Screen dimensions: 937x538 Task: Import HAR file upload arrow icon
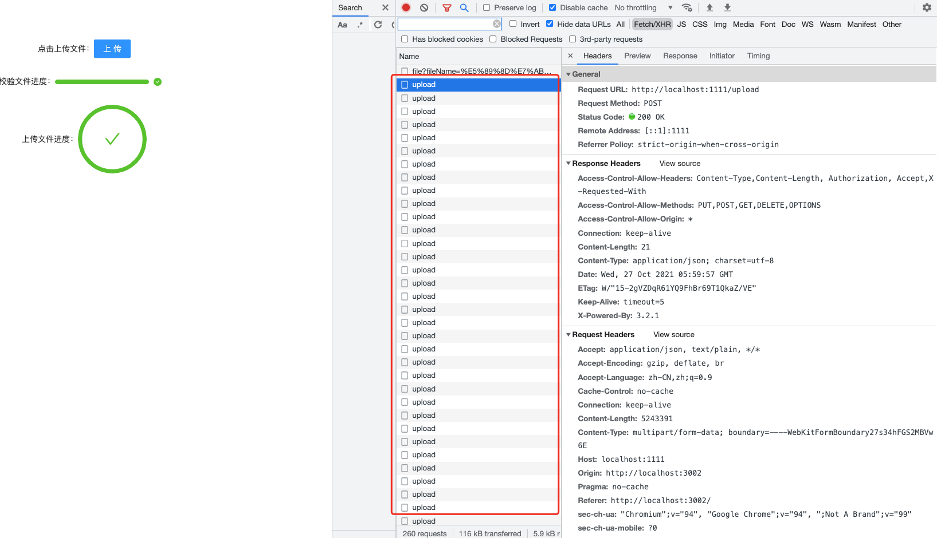(x=709, y=7)
